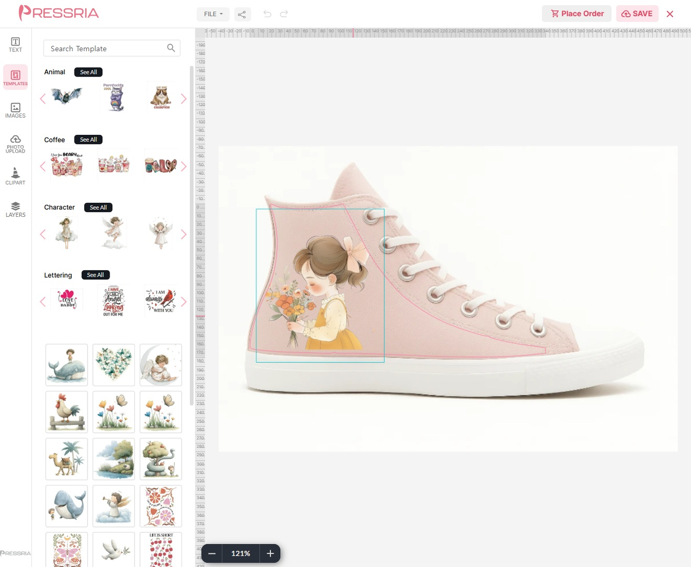Screen dimensions: 691x567
Task: Click the search magnifier icon
Action: (x=171, y=48)
